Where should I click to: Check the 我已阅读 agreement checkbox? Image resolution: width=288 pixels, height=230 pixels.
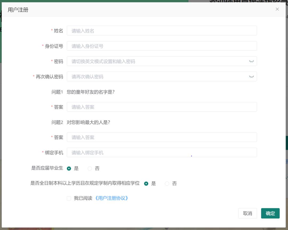[x=69, y=198]
